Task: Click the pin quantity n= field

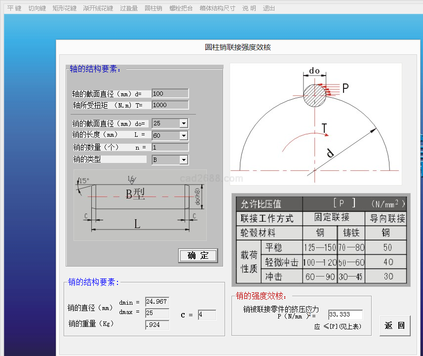Action: [170, 147]
